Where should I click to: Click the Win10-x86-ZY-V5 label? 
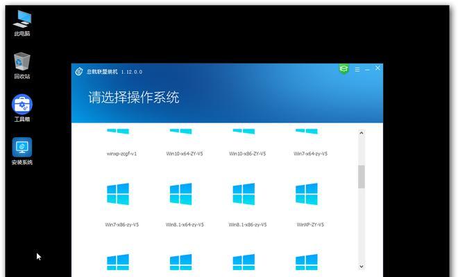coord(248,154)
